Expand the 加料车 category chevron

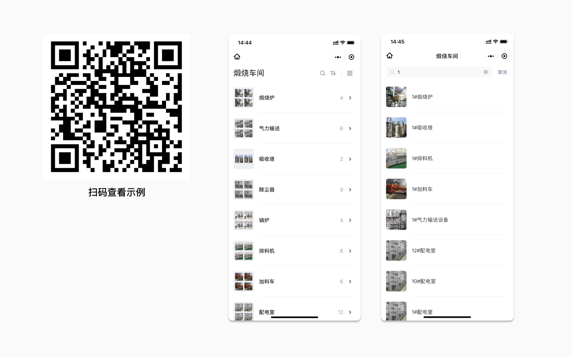point(350,282)
